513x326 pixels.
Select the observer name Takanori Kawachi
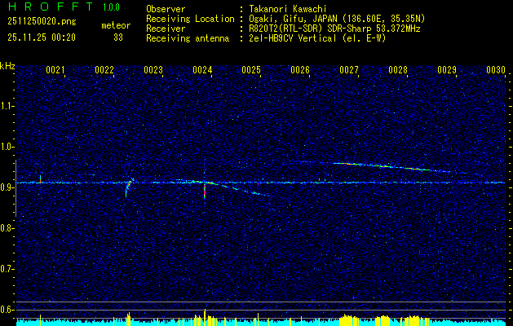pyautogui.click(x=287, y=9)
